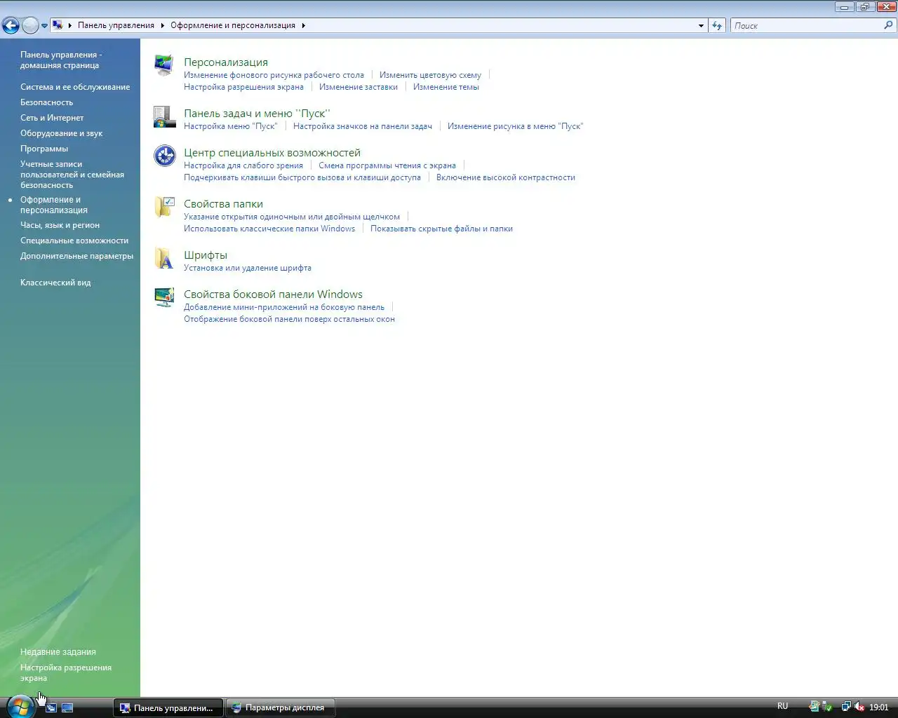The height and width of the screenshot is (718, 898).
Task: Open the Безопасность sidebar category
Action: point(46,102)
